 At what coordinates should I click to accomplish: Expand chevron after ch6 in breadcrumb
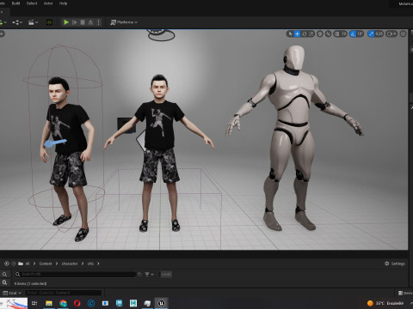[x=98, y=264]
